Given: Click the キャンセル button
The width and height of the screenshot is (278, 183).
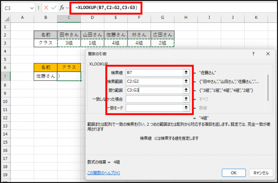Looking at the screenshot, I should (261, 173).
